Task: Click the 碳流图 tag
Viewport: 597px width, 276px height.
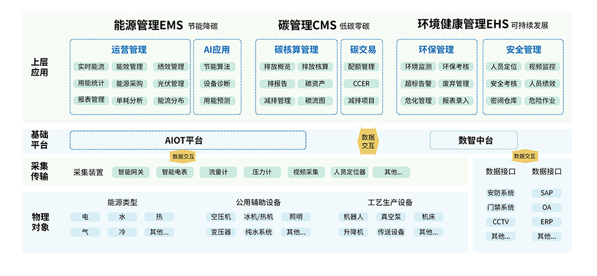Action: (315, 100)
